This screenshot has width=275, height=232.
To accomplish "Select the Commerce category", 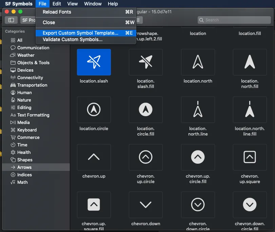I will tap(36, 138).
